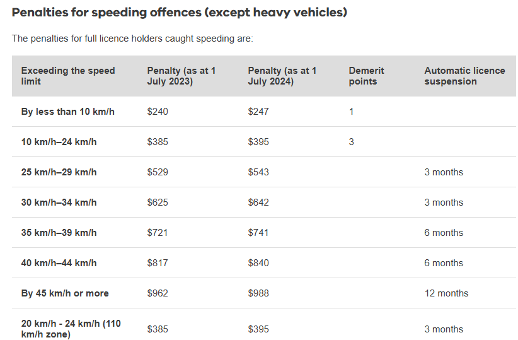Image resolution: width=518 pixels, height=340 pixels.
Task: Select the "25 km/h–29 km/h" row label
Action: [59, 172]
